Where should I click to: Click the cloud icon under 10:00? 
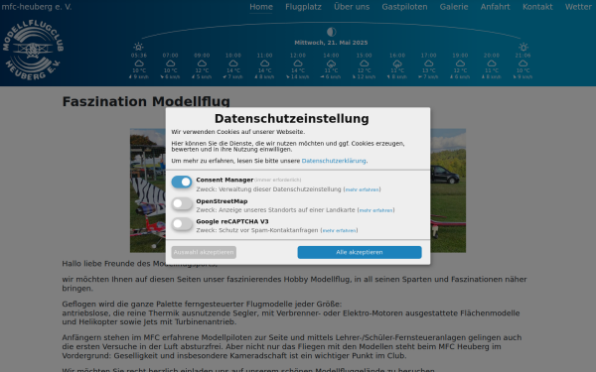[233, 63]
